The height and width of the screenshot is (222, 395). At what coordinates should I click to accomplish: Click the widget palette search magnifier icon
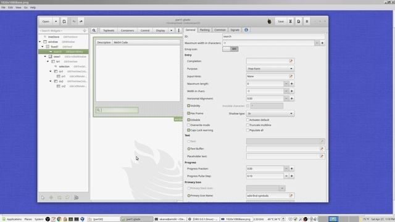pyautogui.click(x=94, y=30)
